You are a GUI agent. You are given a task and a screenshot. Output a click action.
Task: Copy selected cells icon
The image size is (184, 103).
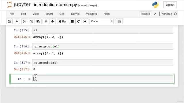(x=31, y=21)
